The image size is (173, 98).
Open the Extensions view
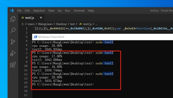[x=13, y=65]
